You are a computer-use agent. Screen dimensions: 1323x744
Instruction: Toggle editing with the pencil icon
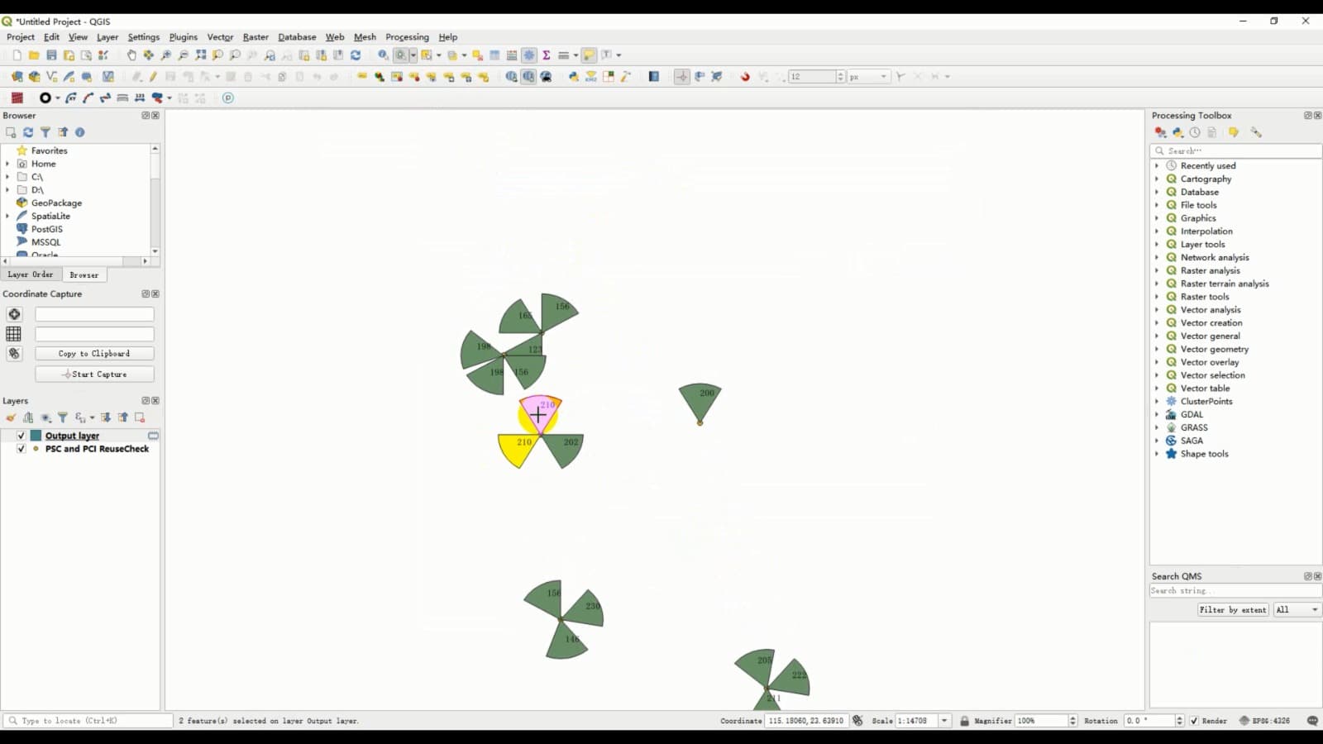[x=154, y=77]
